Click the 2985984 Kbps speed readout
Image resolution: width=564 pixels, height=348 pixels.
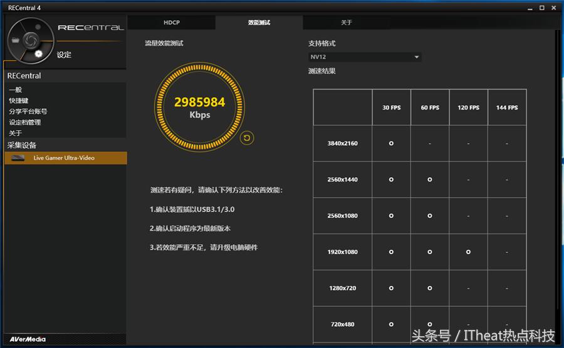(x=200, y=108)
